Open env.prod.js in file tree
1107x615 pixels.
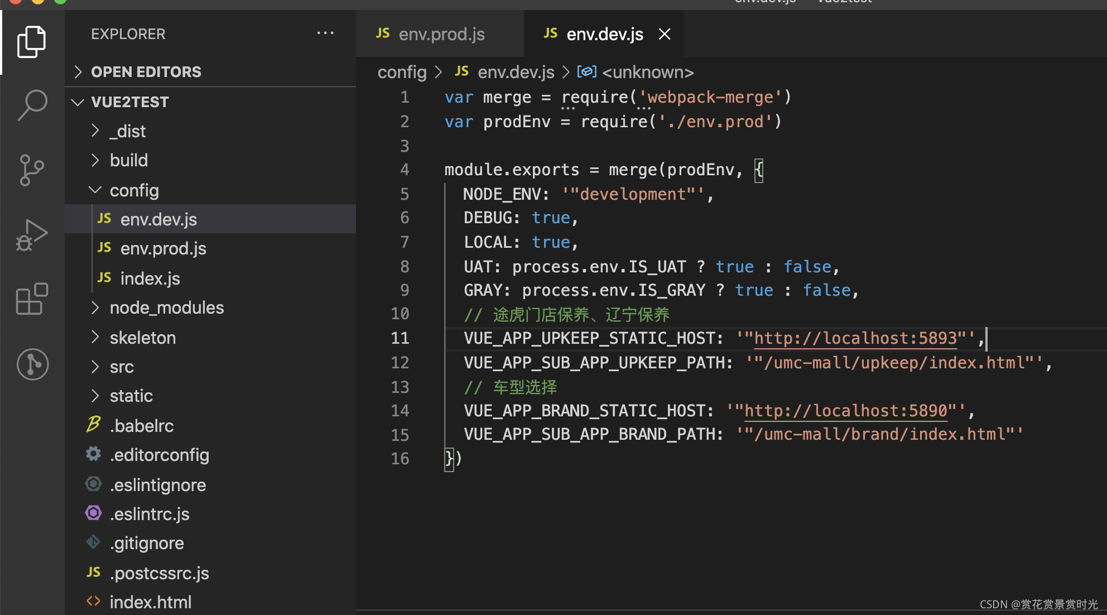tap(163, 248)
